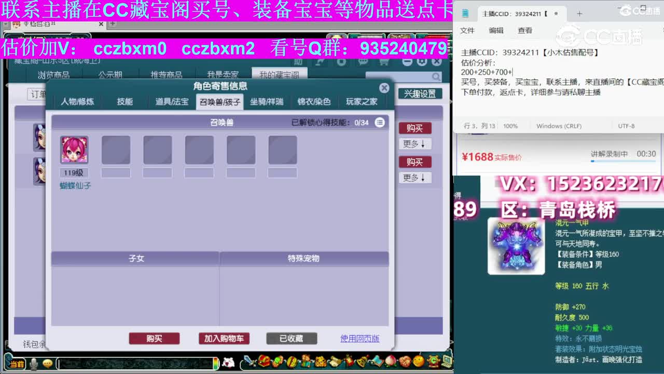Click the first character avatar in list
Viewport: 664px width, 374px height.
[x=39, y=137]
